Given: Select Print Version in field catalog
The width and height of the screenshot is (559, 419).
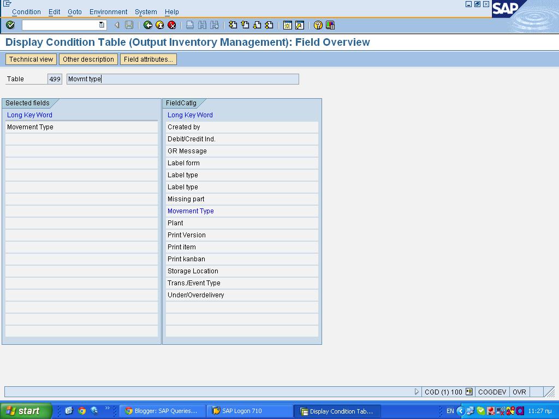Looking at the screenshot, I should pos(242,235).
